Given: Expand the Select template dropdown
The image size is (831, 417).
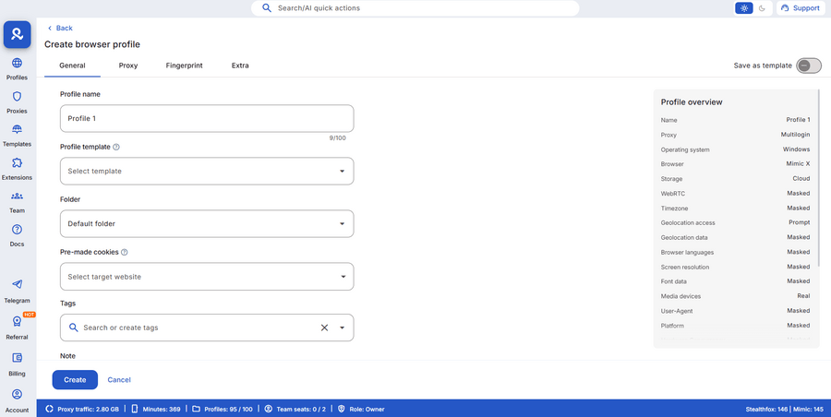Looking at the screenshot, I should 206,171.
